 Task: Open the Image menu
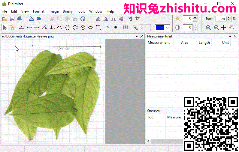coord(54,11)
